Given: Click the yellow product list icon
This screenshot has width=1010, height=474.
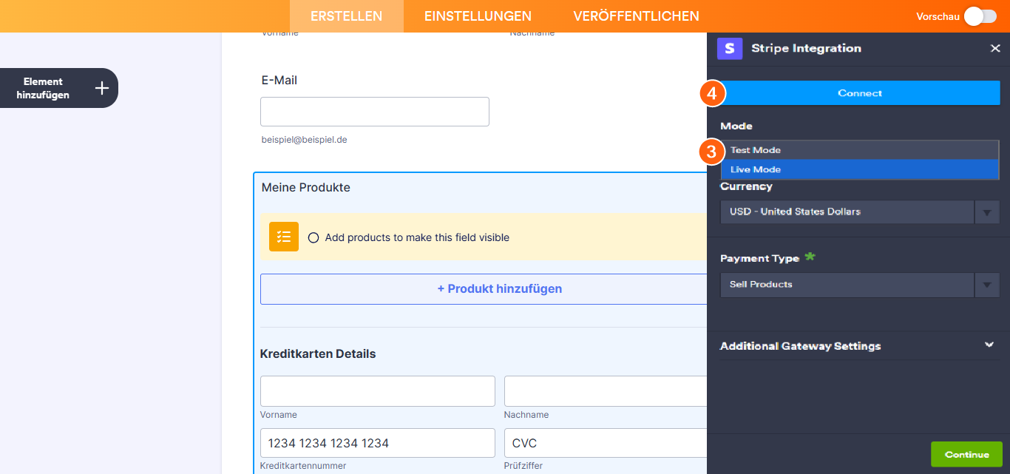Looking at the screenshot, I should coord(283,237).
